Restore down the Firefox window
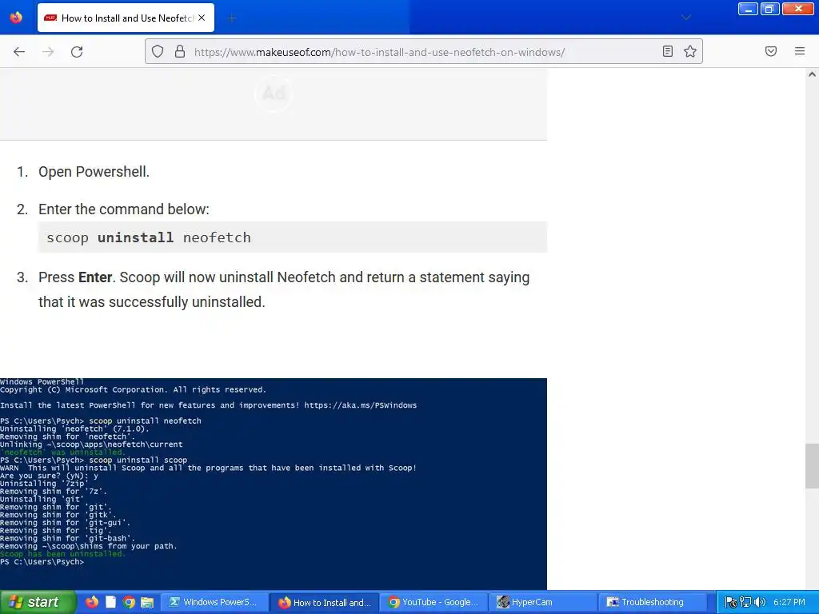This screenshot has width=819, height=614. [770, 9]
